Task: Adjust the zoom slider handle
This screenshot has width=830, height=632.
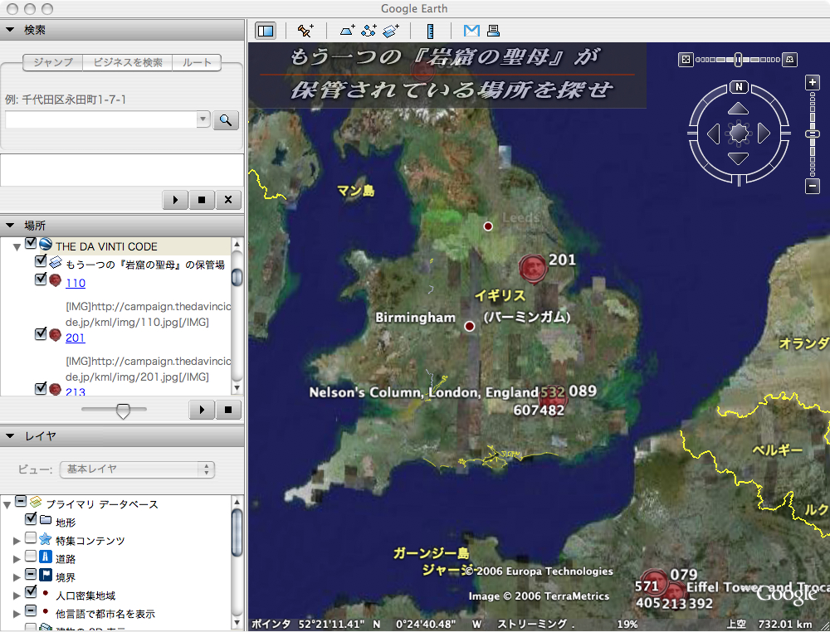Action: tap(813, 134)
